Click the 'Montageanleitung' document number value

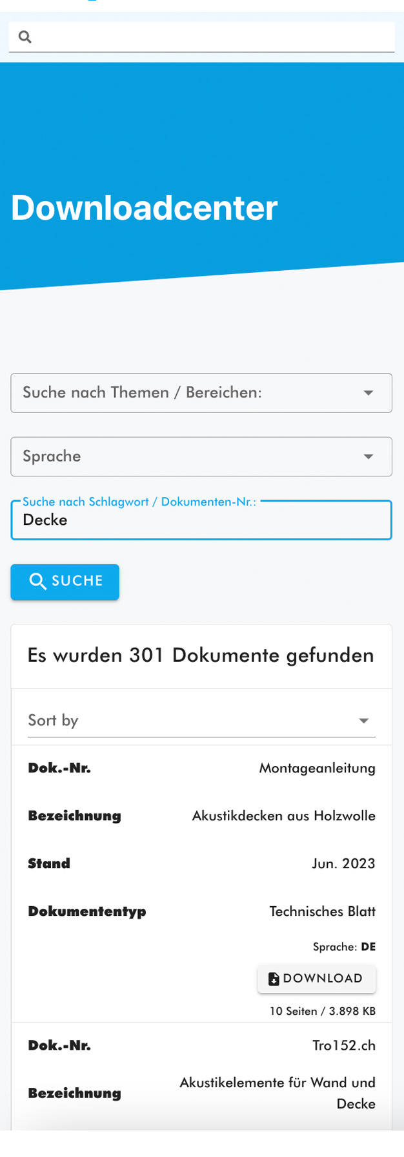[317, 768]
